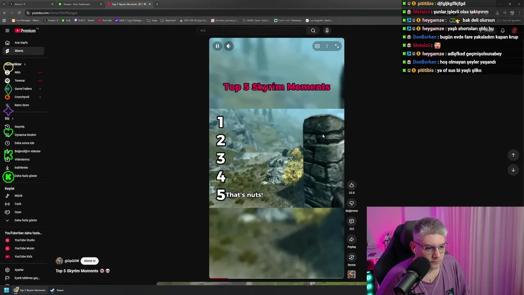
Task: Open İndirilenler downloads
Action: 23,168
